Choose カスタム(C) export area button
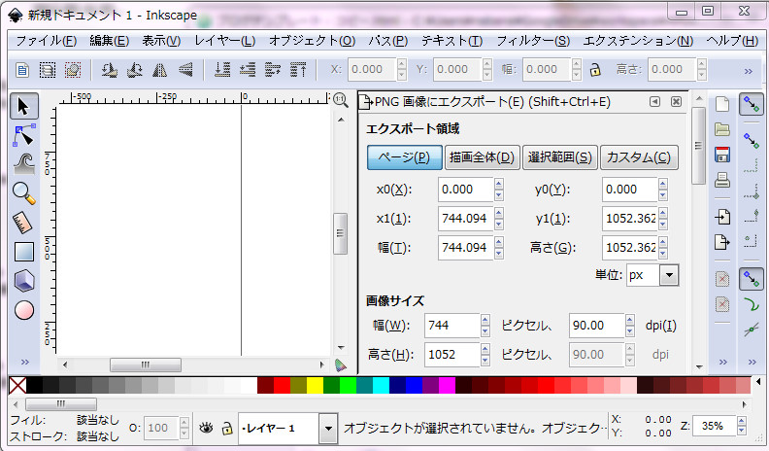 639,157
